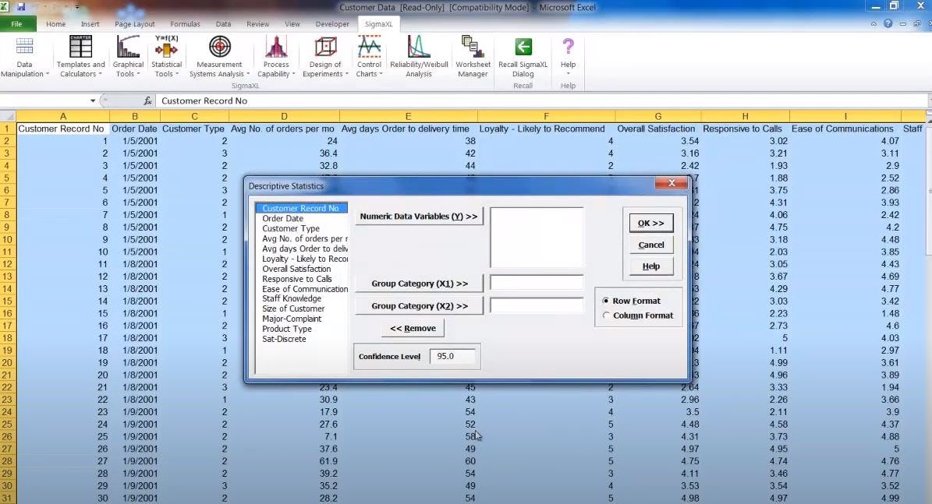Select Customer Record No in variable list
This screenshot has width=932, height=504.
point(301,208)
